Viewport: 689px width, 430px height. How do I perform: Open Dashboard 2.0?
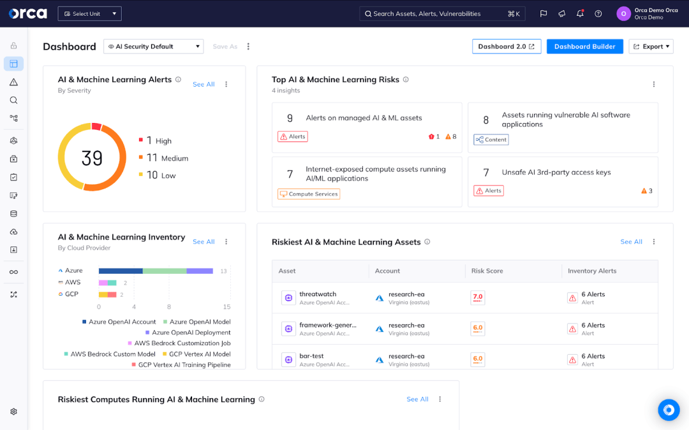[506, 47]
